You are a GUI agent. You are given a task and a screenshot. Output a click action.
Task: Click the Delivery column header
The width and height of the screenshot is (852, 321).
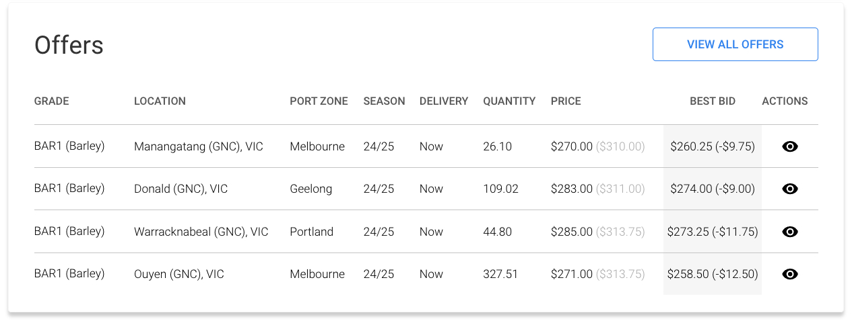443,101
